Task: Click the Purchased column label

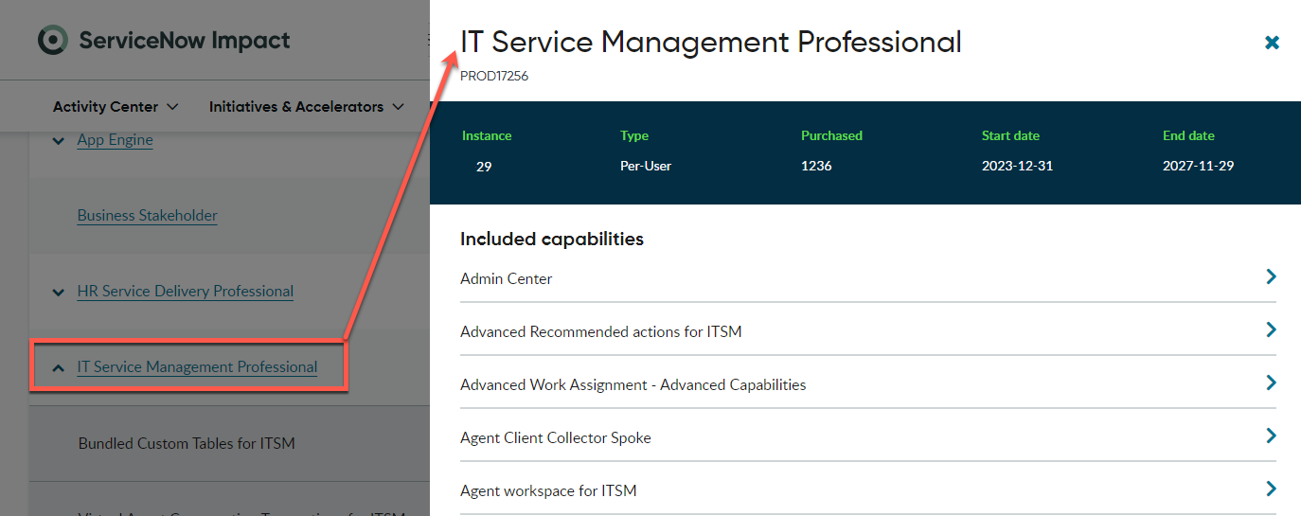Action: pos(832,135)
